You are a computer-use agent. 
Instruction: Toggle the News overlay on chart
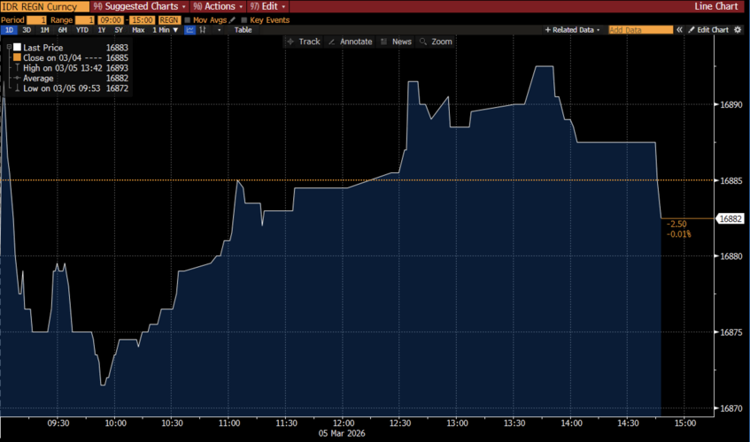point(395,42)
